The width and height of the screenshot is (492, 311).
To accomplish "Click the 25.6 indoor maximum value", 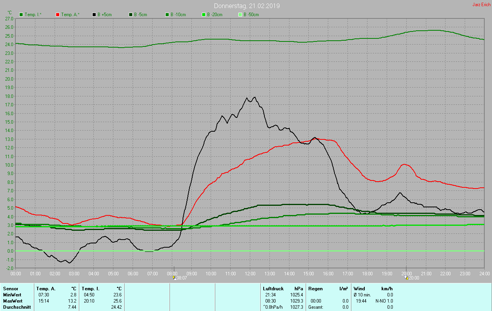I will pos(117,301).
